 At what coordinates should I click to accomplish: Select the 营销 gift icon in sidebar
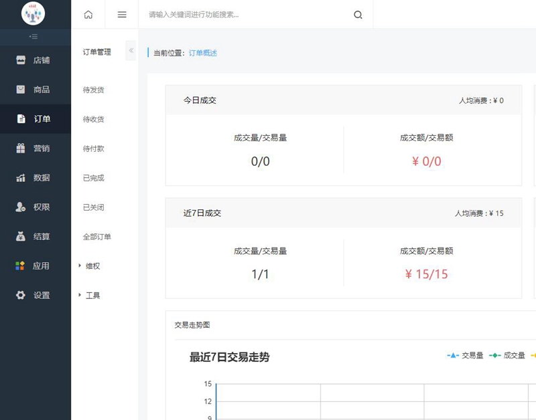21,148
